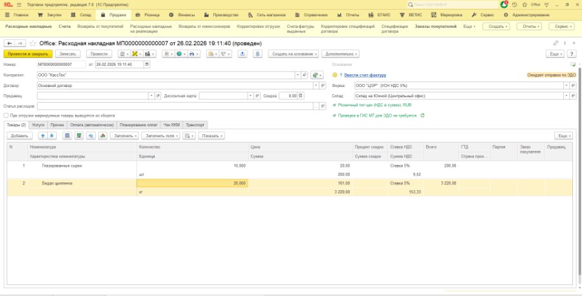Open the Склад field dropdown arrow

pos(566,96)
